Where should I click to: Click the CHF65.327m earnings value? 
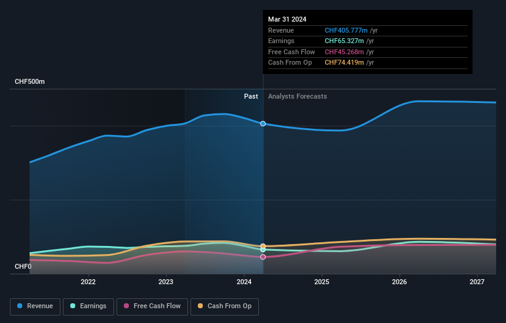[345, 41]
